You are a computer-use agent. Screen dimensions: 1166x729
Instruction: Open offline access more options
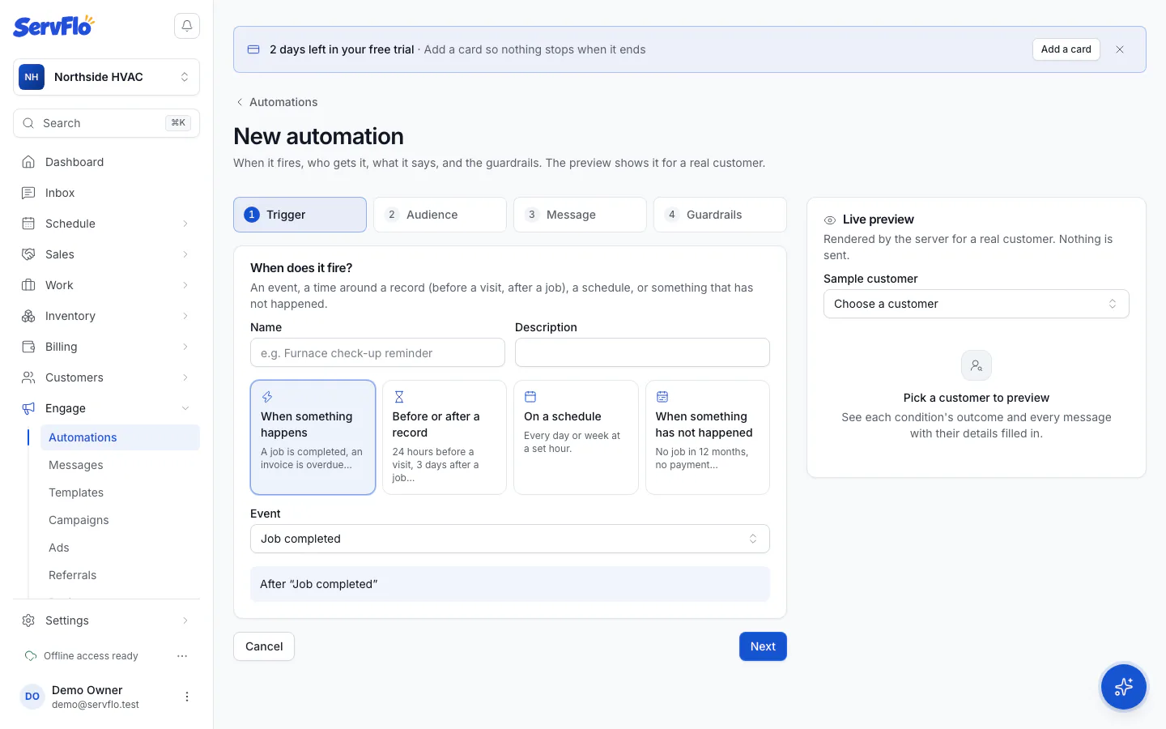[x=182, y=656]
